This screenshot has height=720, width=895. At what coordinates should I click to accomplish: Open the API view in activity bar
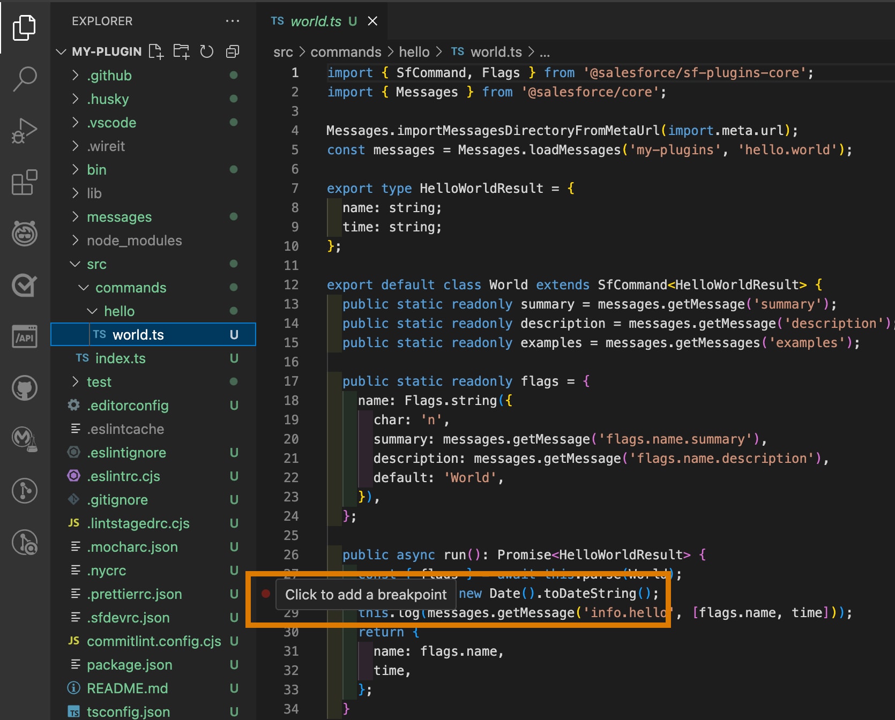coord(24,336)
